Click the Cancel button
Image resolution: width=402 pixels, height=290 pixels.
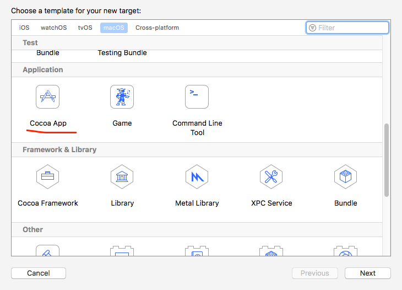(x=39, y=273)
